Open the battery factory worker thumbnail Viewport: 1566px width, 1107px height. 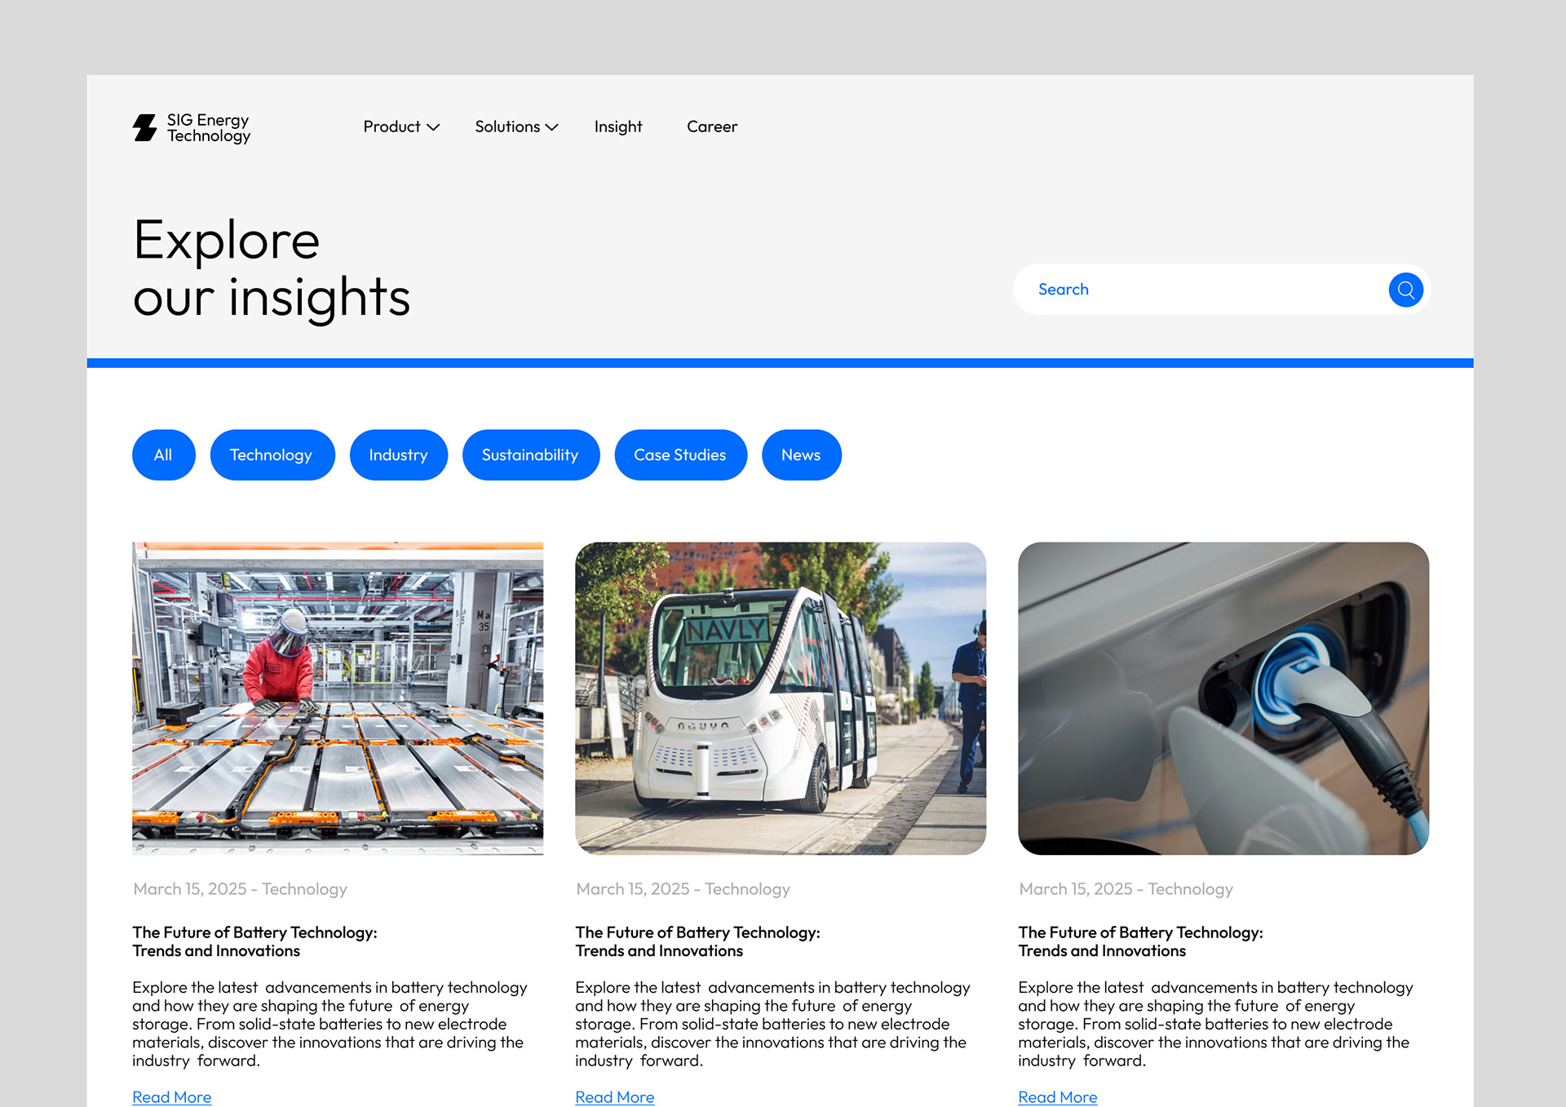(x=338, y=698)
